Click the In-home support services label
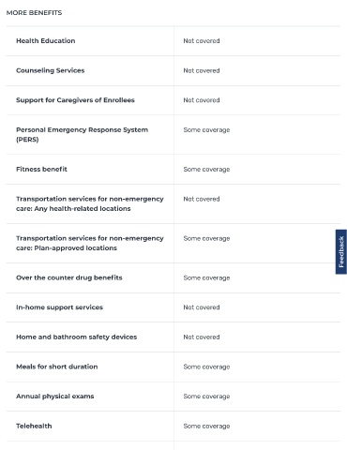 pos(59,307)
